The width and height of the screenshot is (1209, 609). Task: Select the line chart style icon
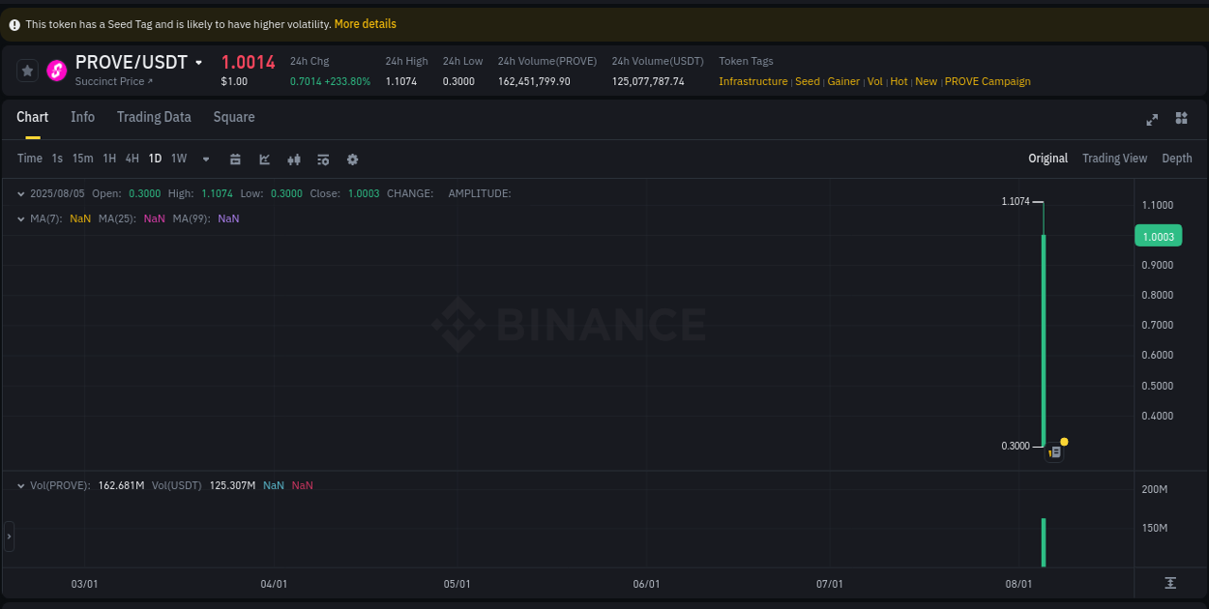[264, 159]
